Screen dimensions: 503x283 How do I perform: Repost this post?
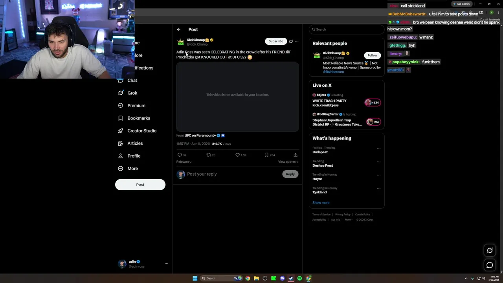coord(209,155)
